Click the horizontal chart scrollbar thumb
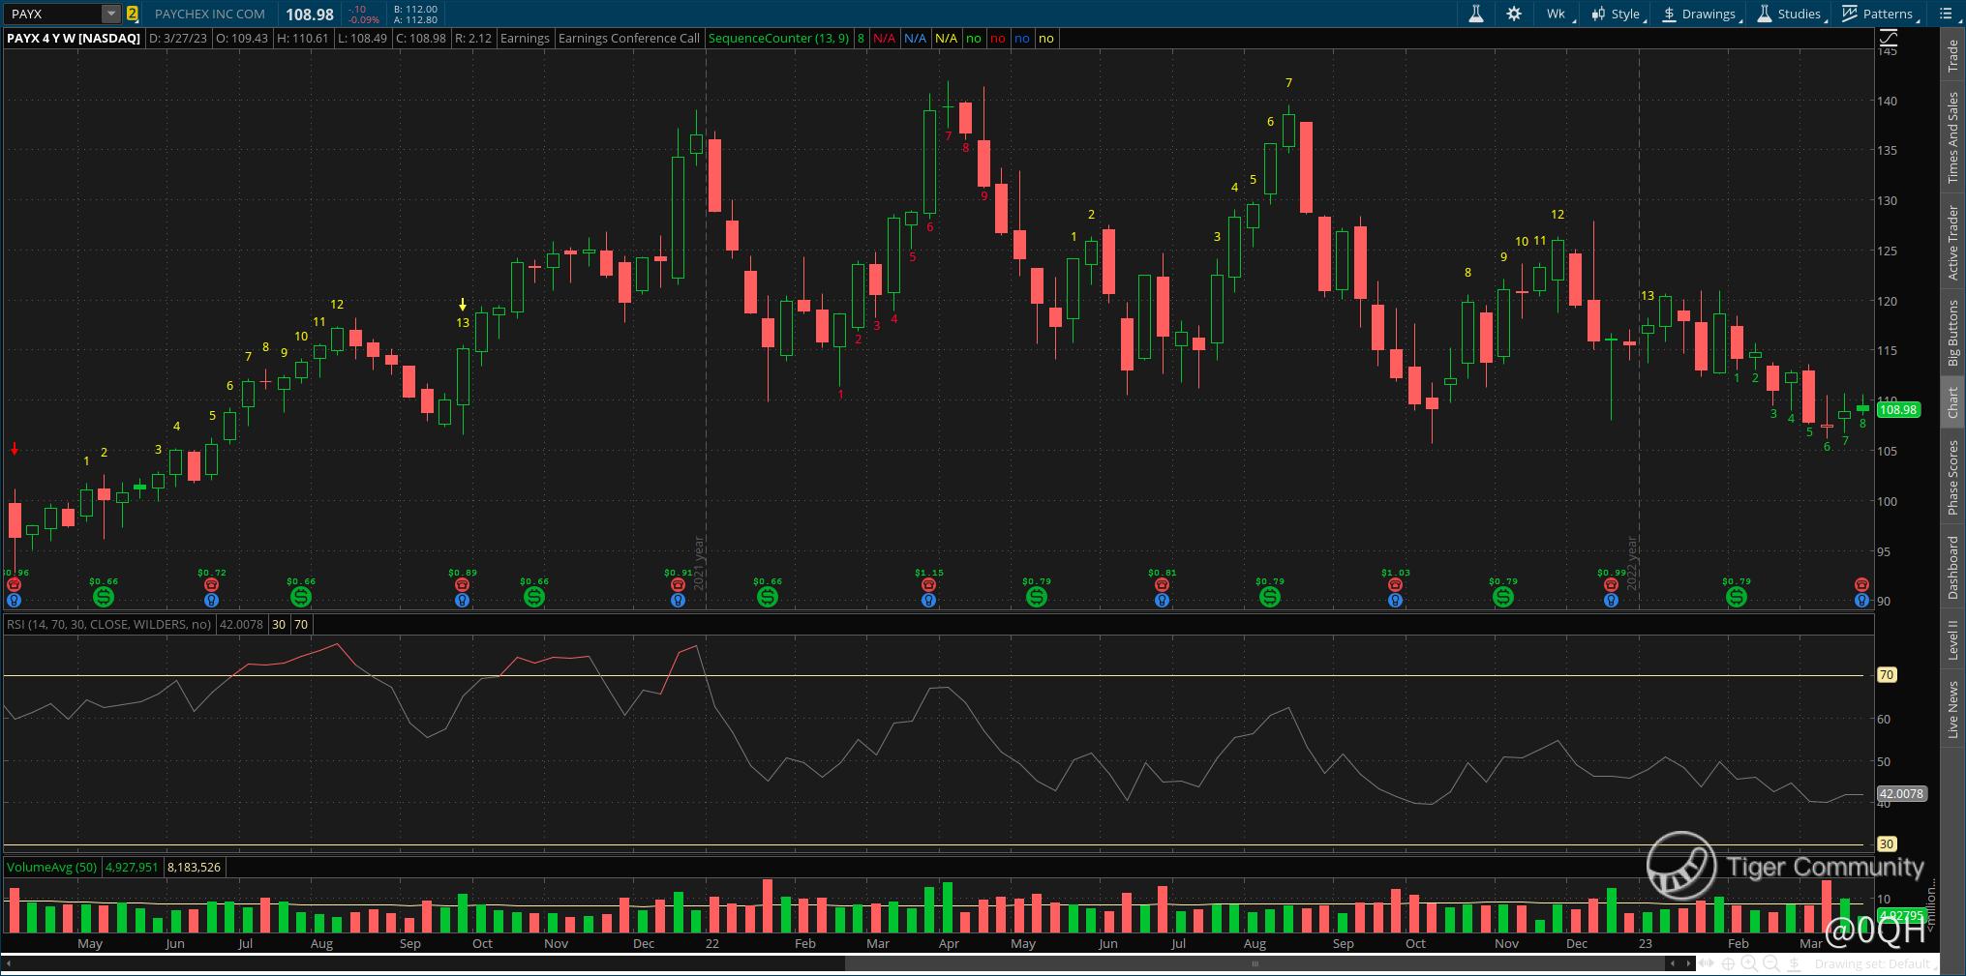 [1255, 963]
